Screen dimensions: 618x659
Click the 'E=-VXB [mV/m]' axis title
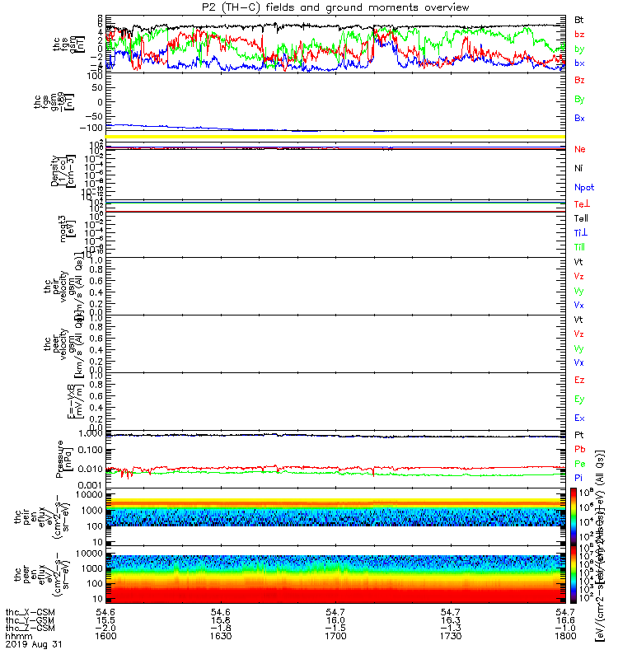tap(76, 401)
